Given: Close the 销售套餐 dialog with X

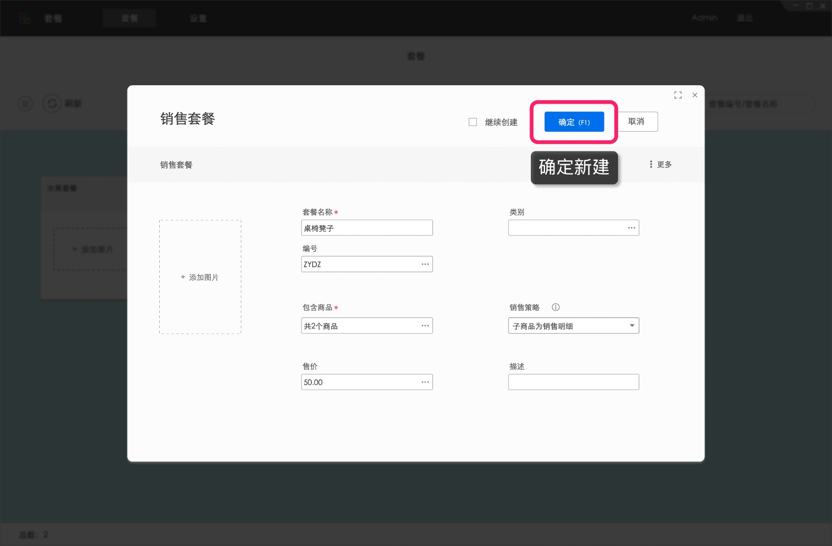Looking at the screenshot, I should point(695,95).
